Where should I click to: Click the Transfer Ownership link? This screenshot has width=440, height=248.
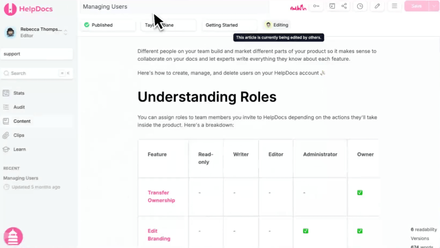[x=161, y=196]
